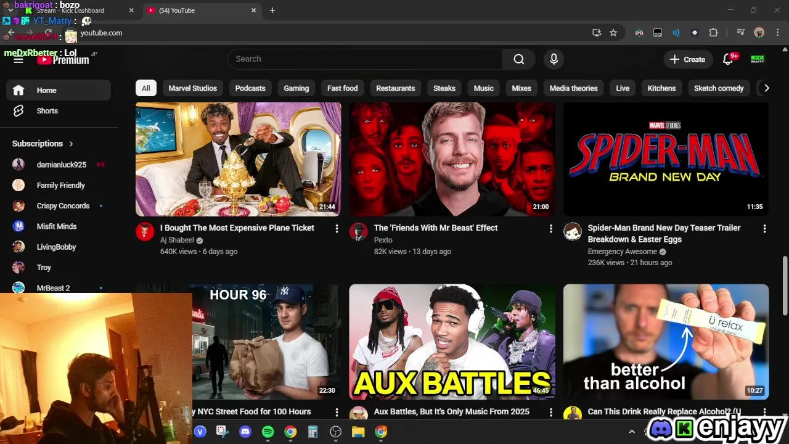Image resolution: width=789 pixels, height=444 pixels.
Task: Open the Chrome three-dot menu
Action: click(777, 33)
